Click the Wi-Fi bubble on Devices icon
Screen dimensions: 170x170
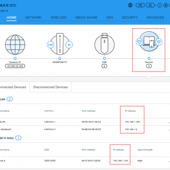coord(159,42)
